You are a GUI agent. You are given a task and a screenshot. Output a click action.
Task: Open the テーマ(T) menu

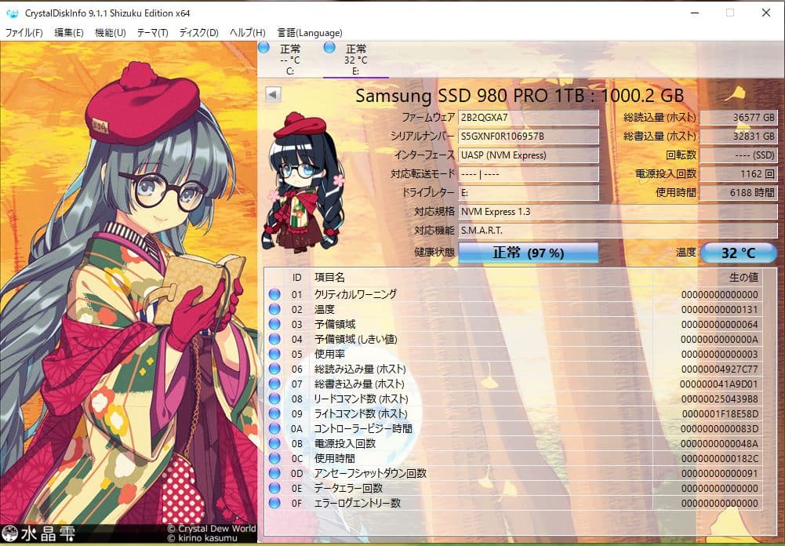pyautogui.click(x=152, y=33)
